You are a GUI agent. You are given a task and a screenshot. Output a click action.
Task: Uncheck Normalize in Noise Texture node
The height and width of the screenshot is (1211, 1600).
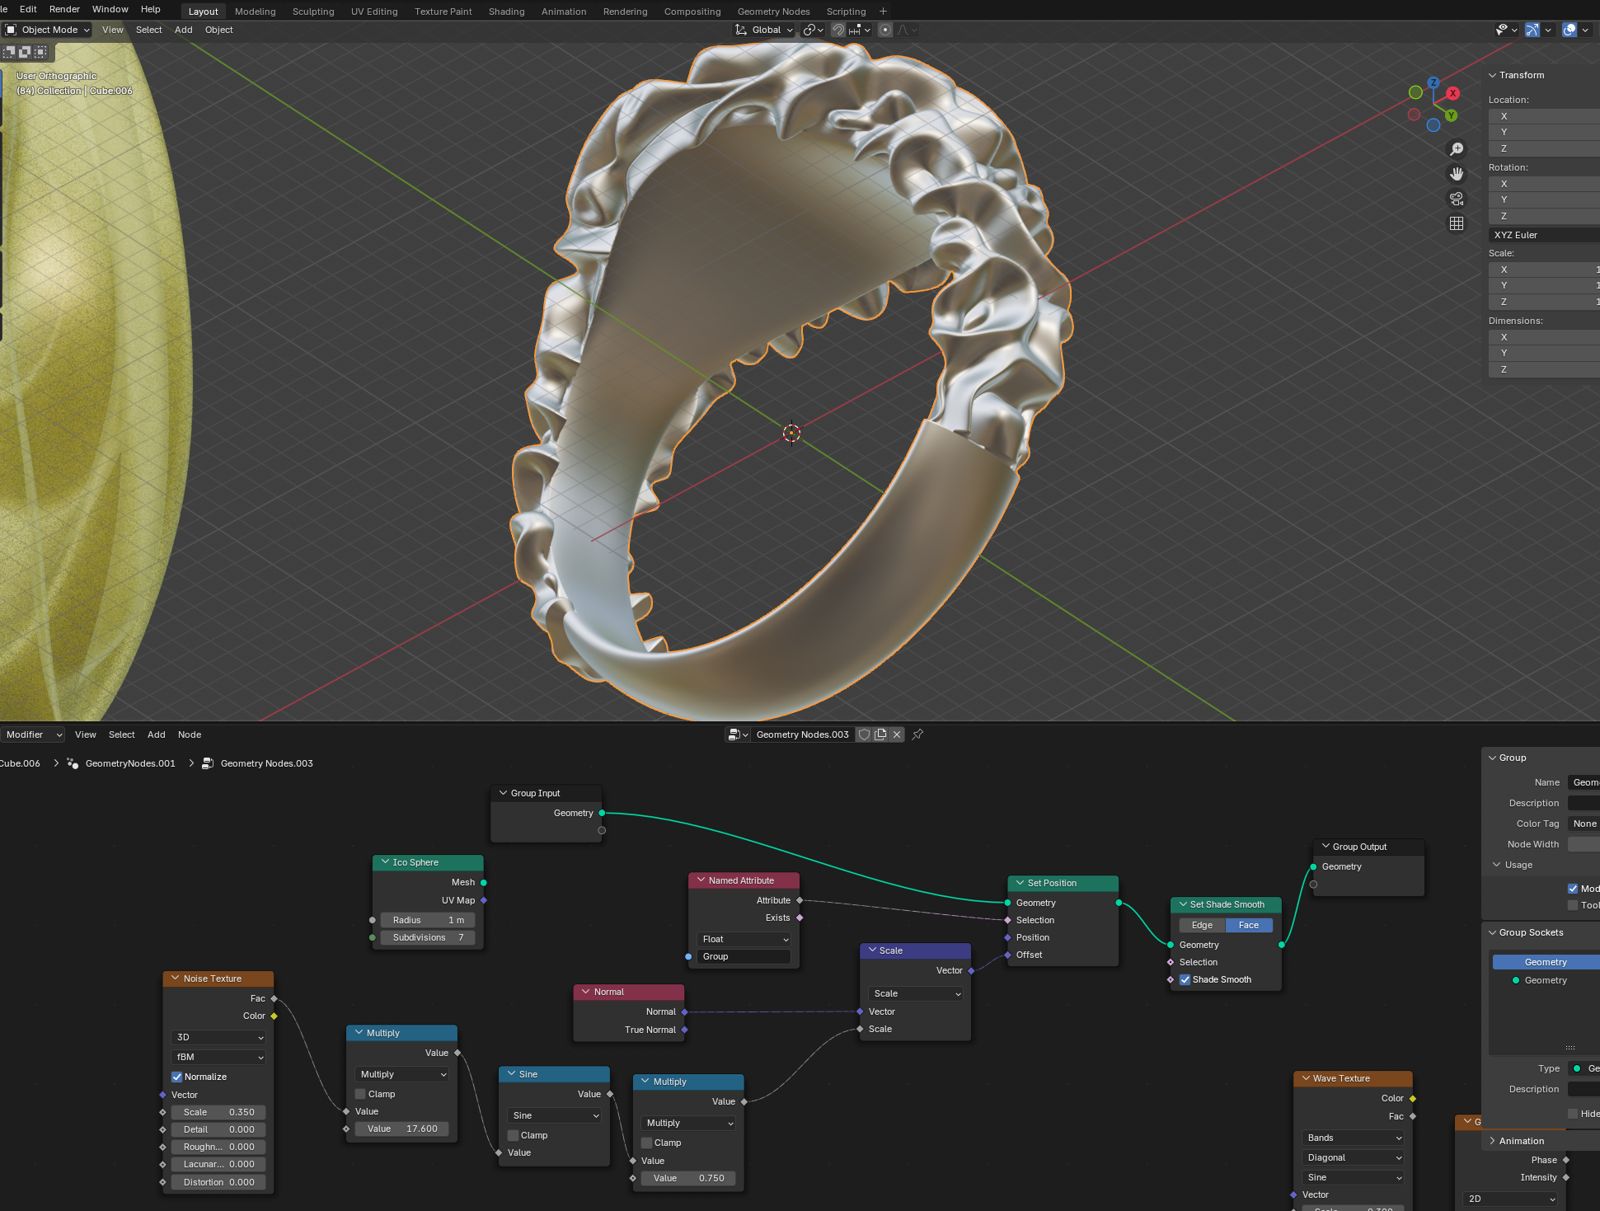177,1077
